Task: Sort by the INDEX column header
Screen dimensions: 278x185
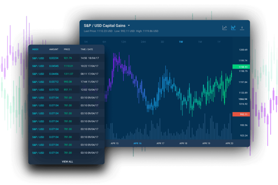Action: 35,49
